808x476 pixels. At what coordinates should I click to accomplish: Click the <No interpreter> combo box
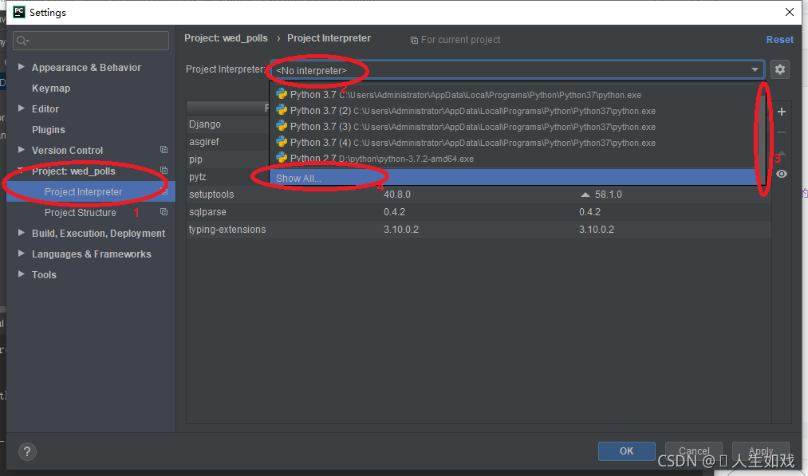(517, 69)
